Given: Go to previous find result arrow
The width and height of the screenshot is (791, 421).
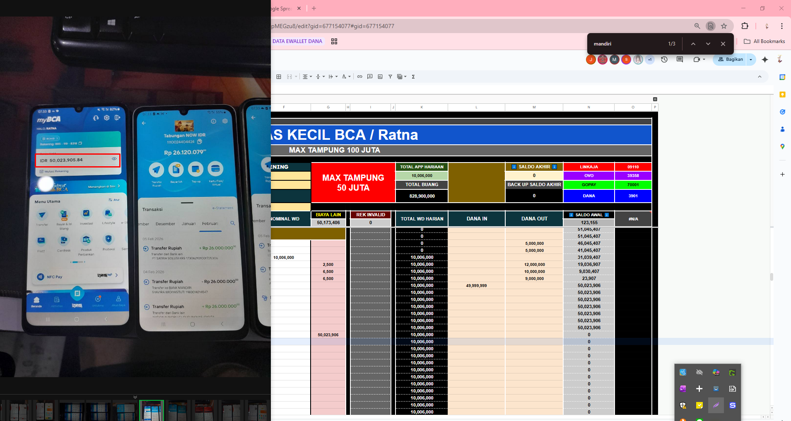Looking at the screenshot, I should coord(693,44).
